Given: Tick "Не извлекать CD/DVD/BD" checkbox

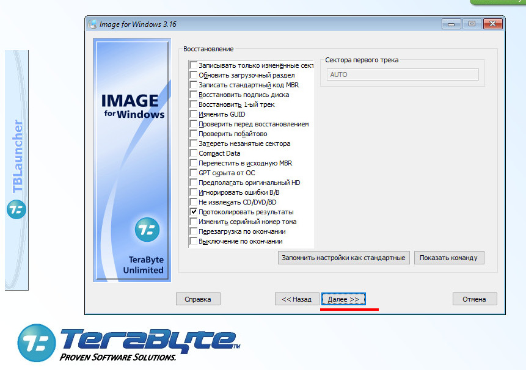Looking at the screenshot, I should point(194,202).
